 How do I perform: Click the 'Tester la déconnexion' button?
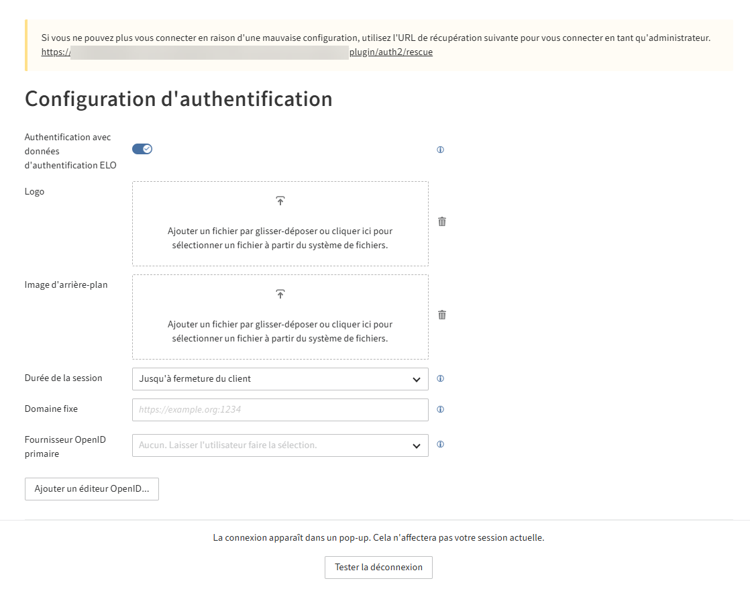click(378, 567)
